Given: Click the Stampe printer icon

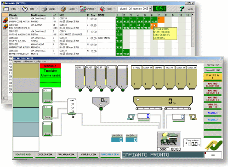Looking at the screenshot, I should pyautogui.click(x=45, y=9).
